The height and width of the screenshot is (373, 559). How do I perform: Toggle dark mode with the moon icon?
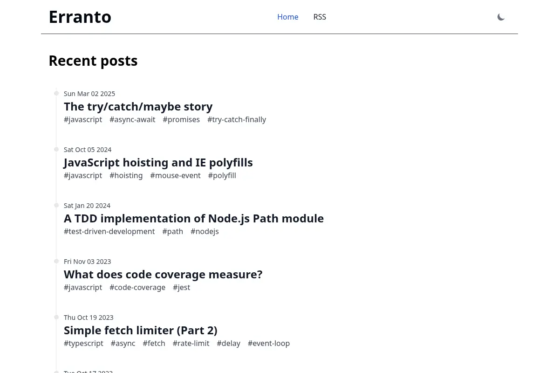pos(501,17)
